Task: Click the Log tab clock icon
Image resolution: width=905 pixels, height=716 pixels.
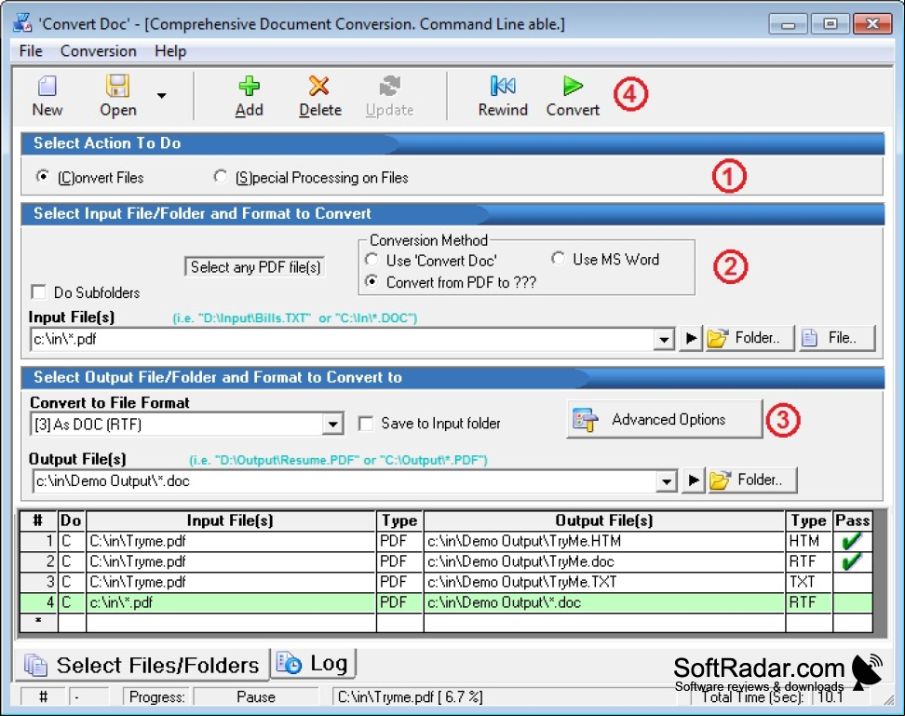Action: [x=290, y=664]
